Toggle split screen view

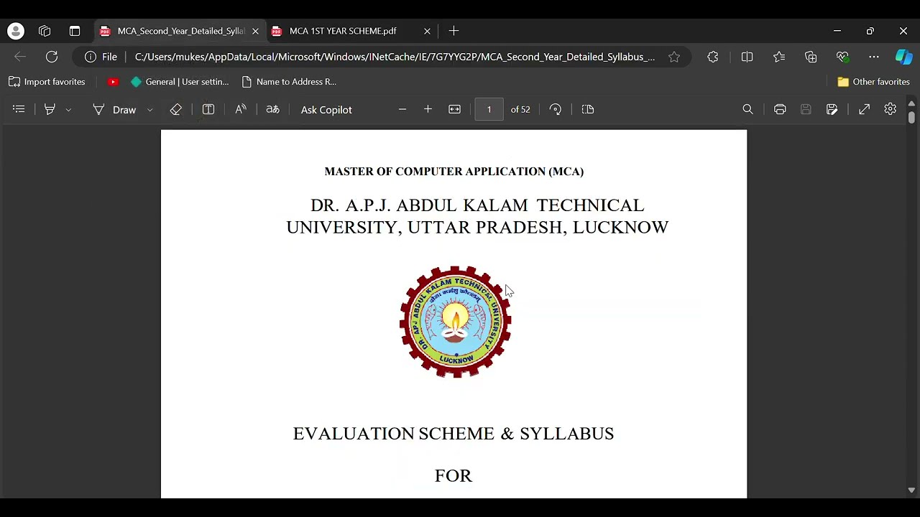click(747, 57)
